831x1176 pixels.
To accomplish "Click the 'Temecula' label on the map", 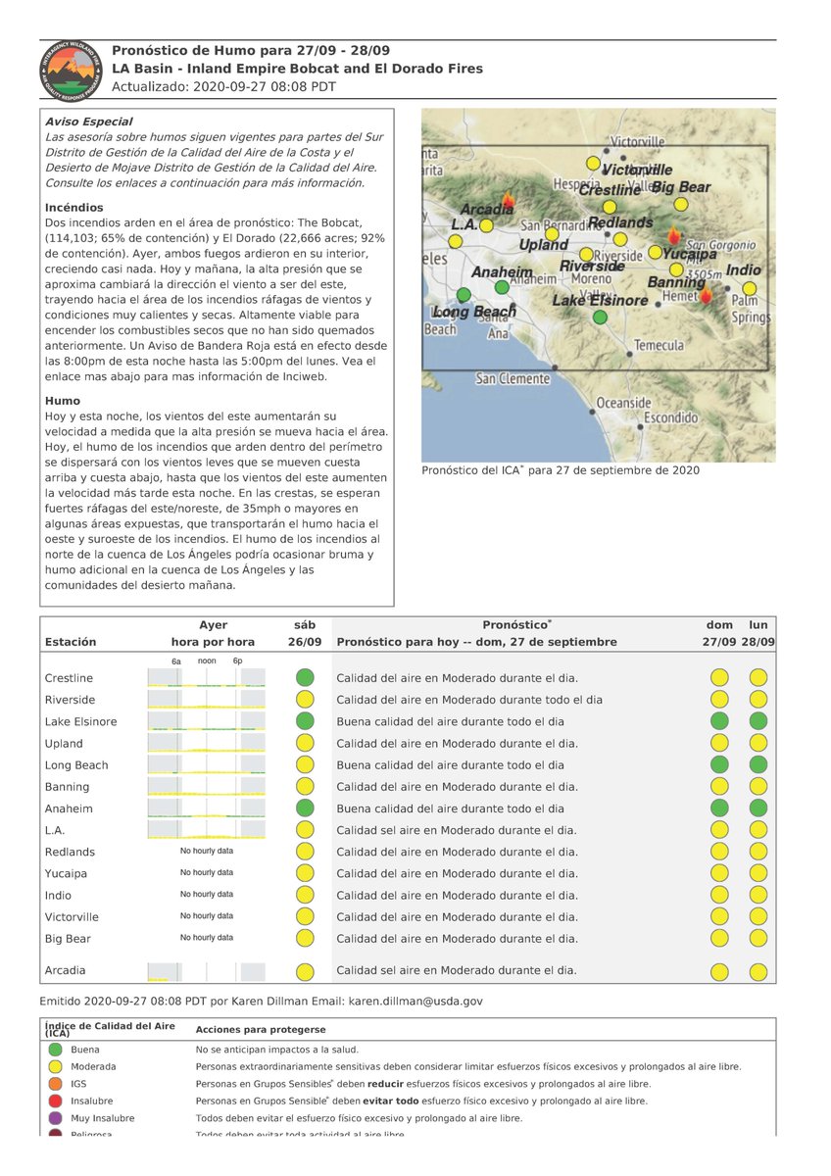I will coord(660,346).
